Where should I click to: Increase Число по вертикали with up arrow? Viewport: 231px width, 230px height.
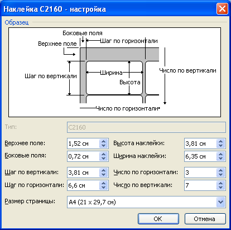220,183
